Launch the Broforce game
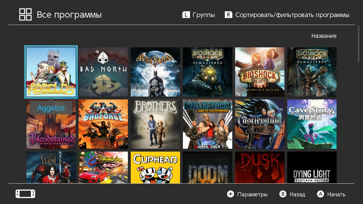 tap(103, 124)
